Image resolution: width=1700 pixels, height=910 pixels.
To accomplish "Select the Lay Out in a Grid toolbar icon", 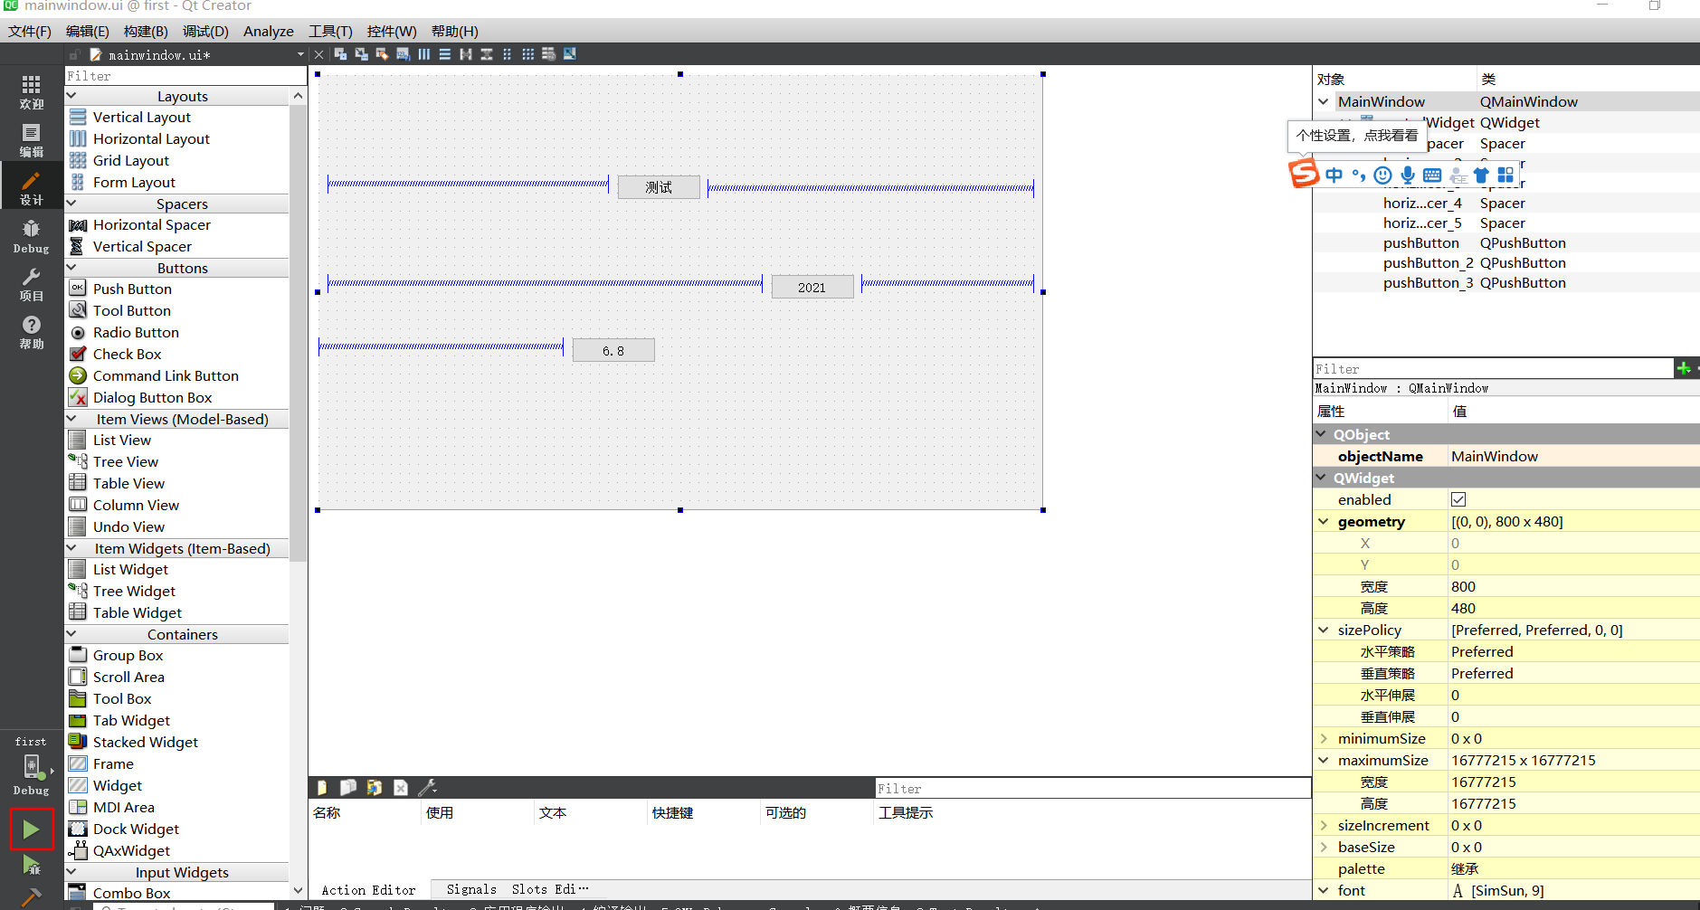I will click(527, 54).
